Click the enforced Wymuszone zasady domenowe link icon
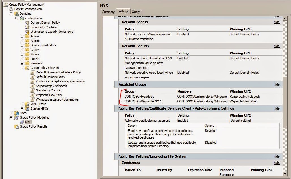 [27, 32]
